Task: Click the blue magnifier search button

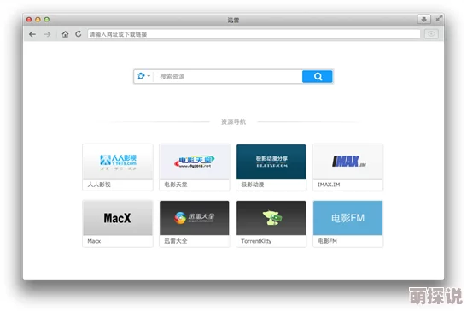Action: (x=318, y=77)
